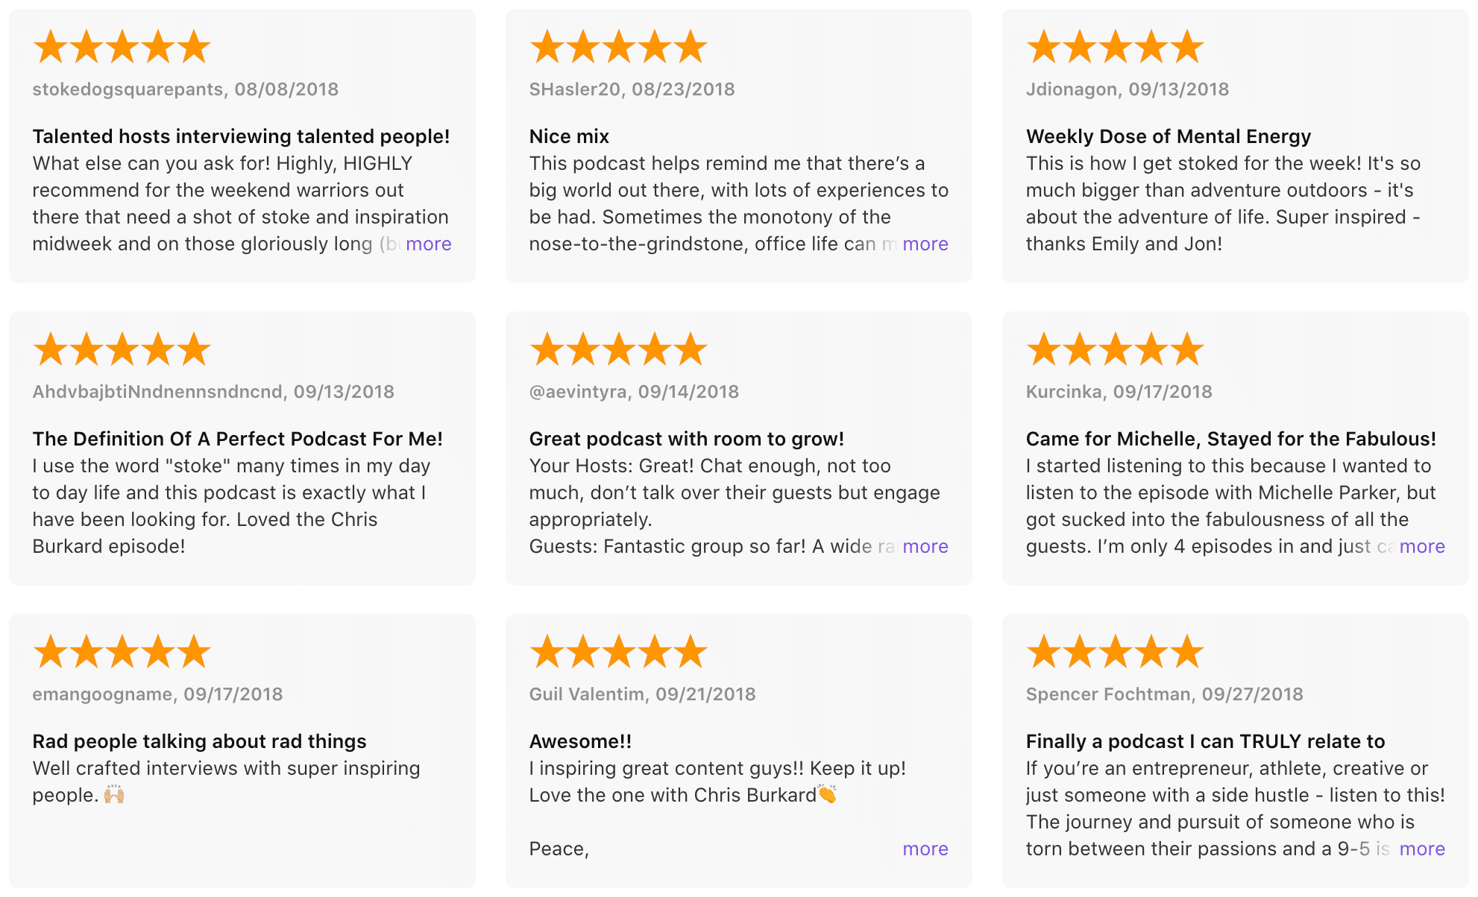Click the raised hands emoji
Image resolution: width=1478 pixels, height=897 pixels.
(114, 795)
